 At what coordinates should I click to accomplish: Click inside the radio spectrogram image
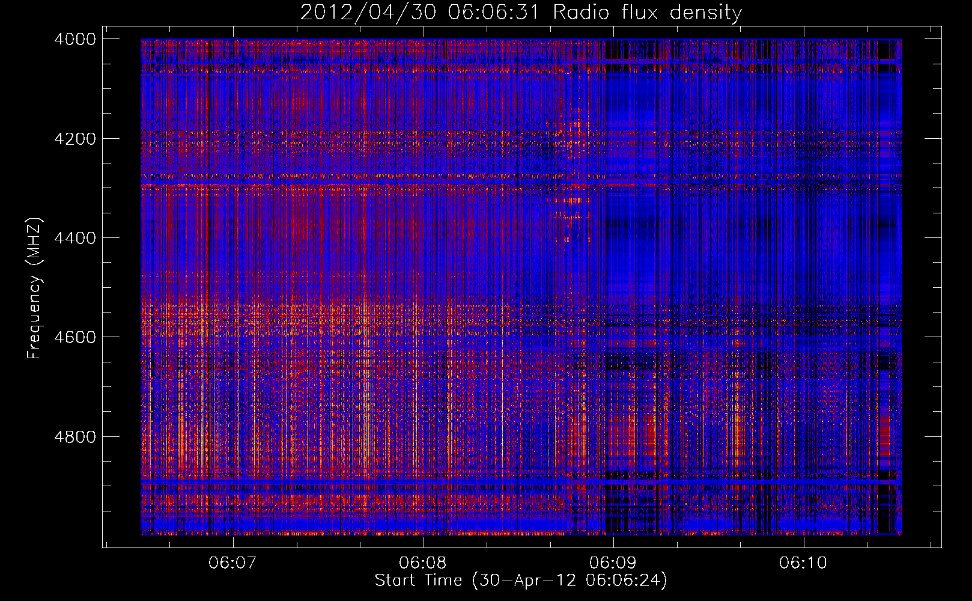(x=521, y=287)
